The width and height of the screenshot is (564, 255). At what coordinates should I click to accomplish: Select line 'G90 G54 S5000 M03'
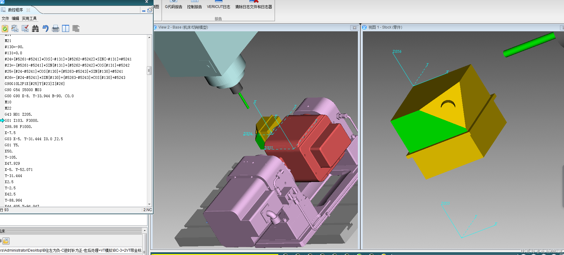click(x=23, y=90)
